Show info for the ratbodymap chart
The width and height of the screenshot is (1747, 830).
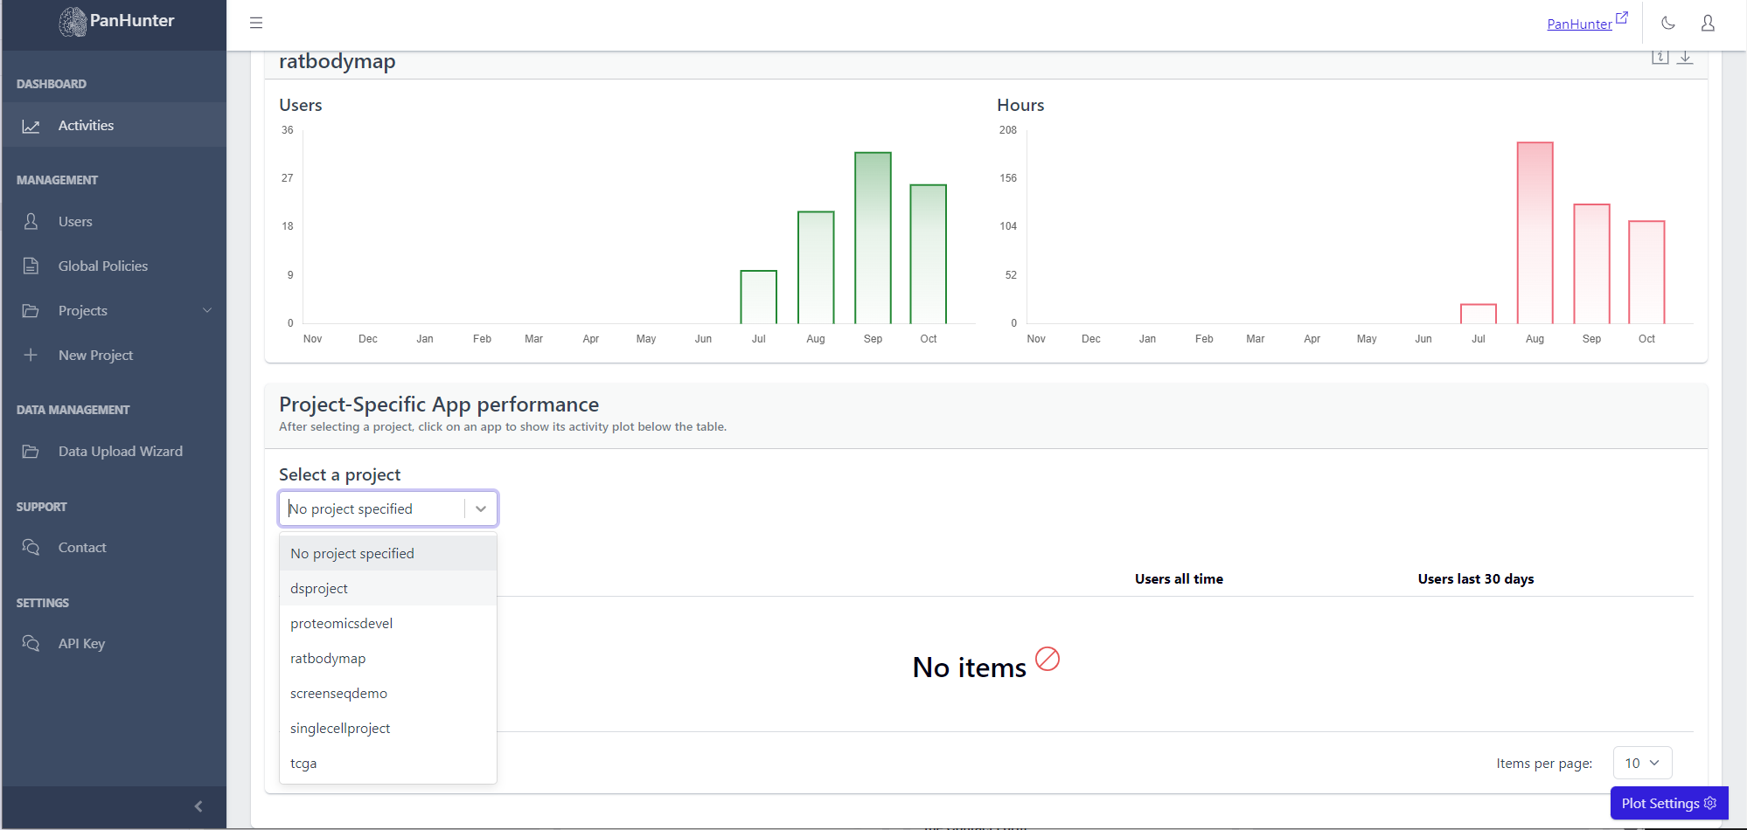(x=1660, y=58)
